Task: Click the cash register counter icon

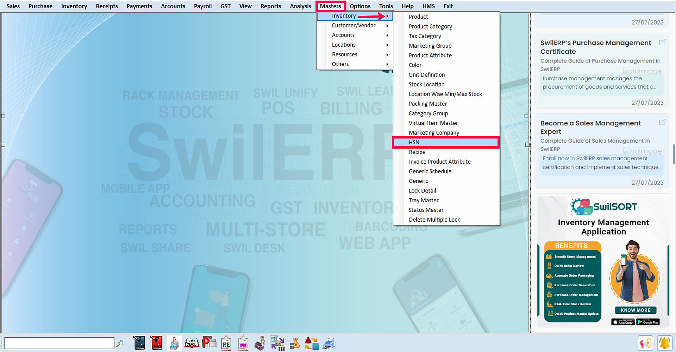Action: pyautogui.click(x=260, y=344)
